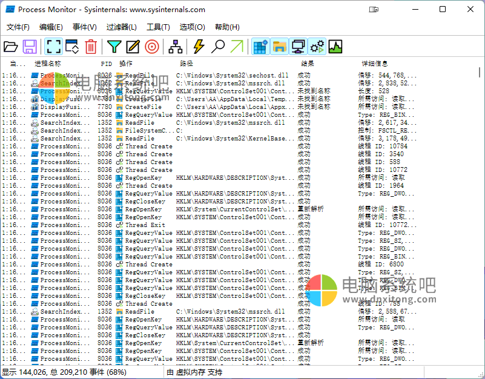Open the 选项(O) menu
The image size is (485, 379).
[x=192, y=27]
